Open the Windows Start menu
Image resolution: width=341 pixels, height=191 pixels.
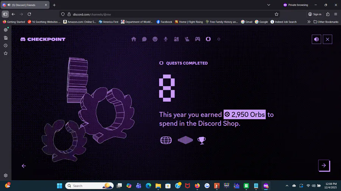pos(59,186)
